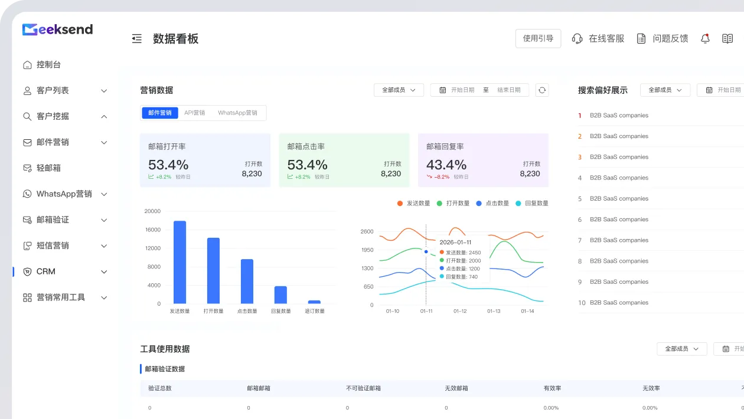Expand the 客户列表 menu chevron
This screenshot has height=419, width=744.
click(104, 91)
